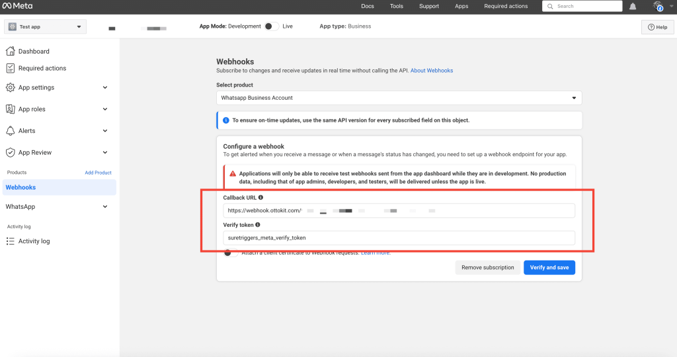Open the Select product dropdown
Screen dimensions: 677x357
(x=399, y=98)
